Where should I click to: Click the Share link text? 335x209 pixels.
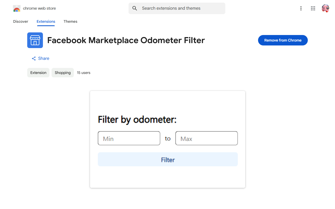point(44,59)
